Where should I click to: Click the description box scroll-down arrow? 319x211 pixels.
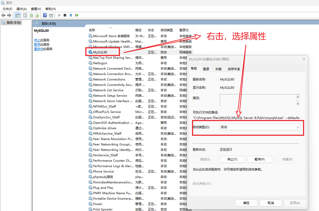point(298,104)
